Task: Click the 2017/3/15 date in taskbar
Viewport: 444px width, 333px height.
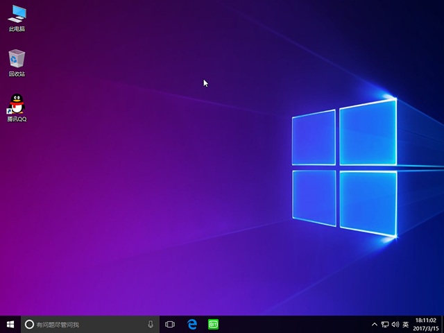Action: [427, 328]
